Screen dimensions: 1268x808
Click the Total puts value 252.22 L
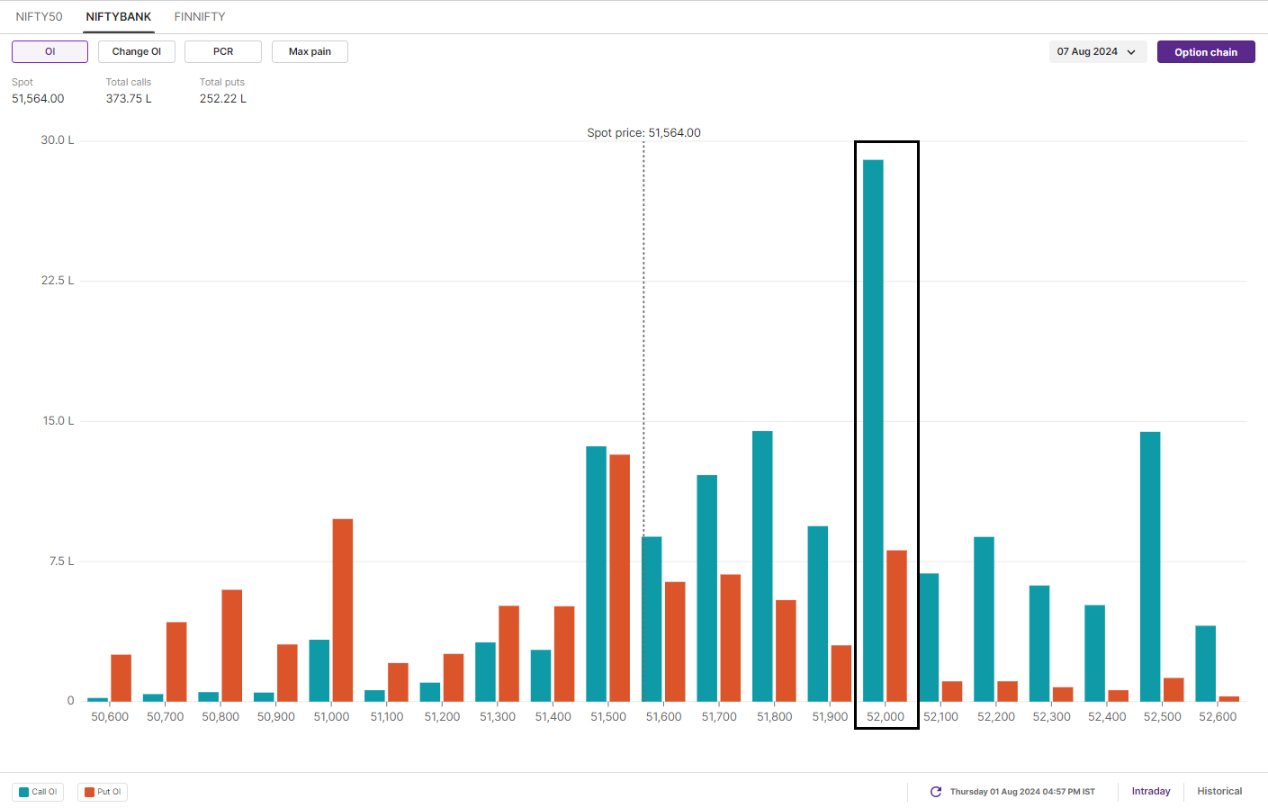[223, 99]
